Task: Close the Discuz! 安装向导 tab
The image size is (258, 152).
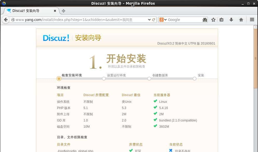Action: coord(55,11)
